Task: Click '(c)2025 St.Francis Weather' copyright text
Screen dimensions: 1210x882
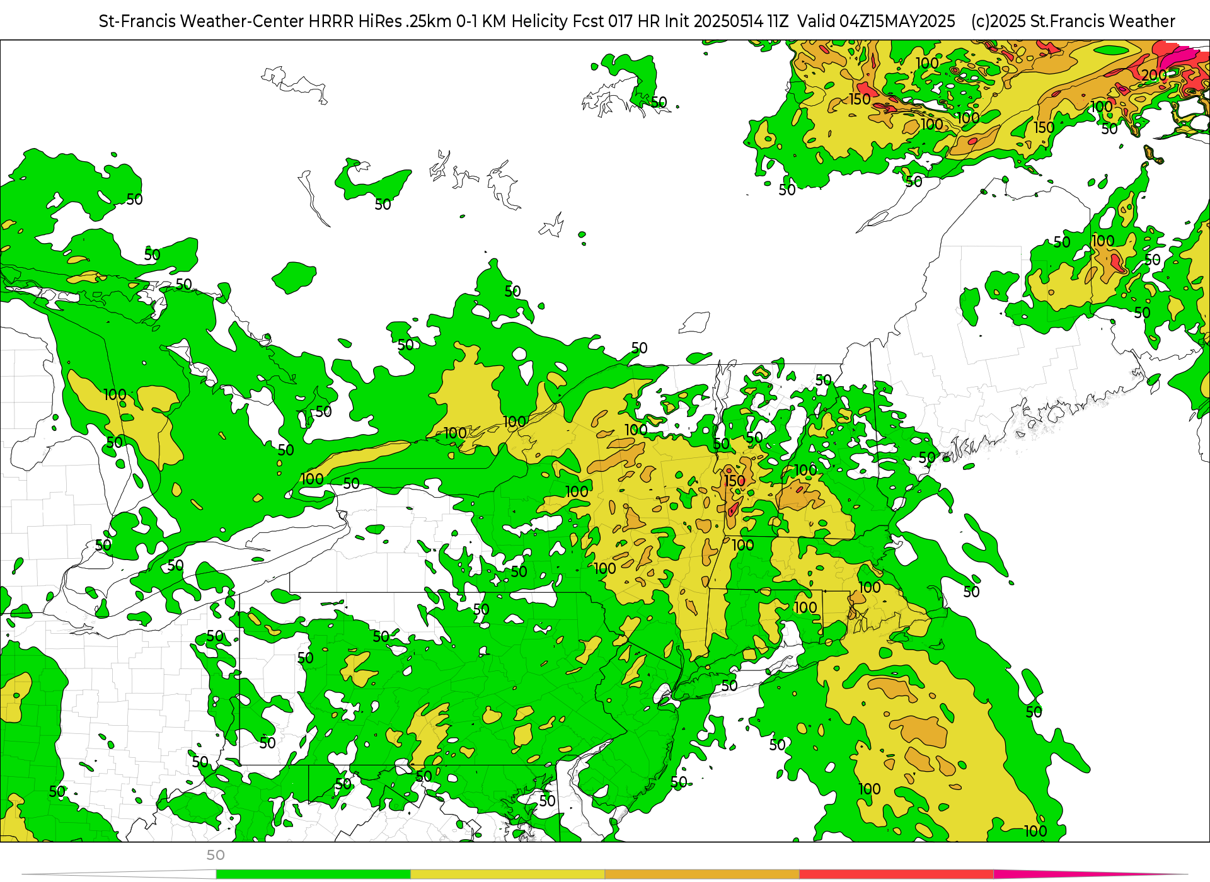Action: tap(1073, 21)
